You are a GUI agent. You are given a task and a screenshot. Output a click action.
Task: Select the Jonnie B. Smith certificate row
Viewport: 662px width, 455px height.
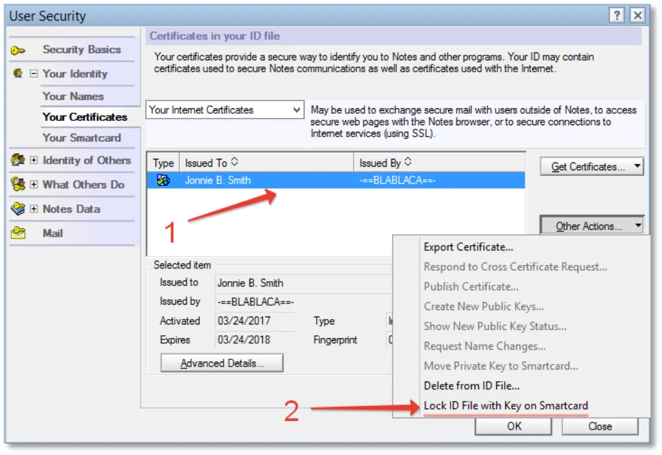click(x=336, y=181)
